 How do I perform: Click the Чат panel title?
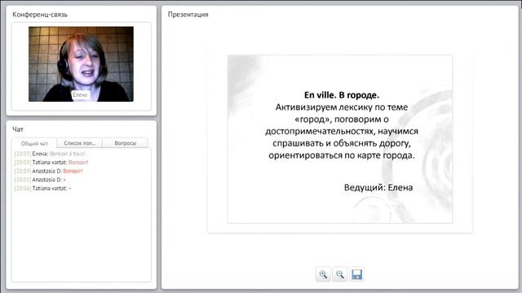click(18, 129)
